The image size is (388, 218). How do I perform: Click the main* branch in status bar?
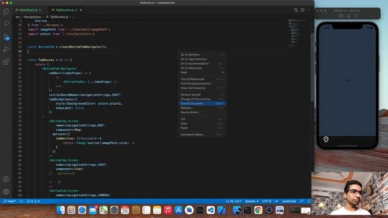(x=10, y=201)
